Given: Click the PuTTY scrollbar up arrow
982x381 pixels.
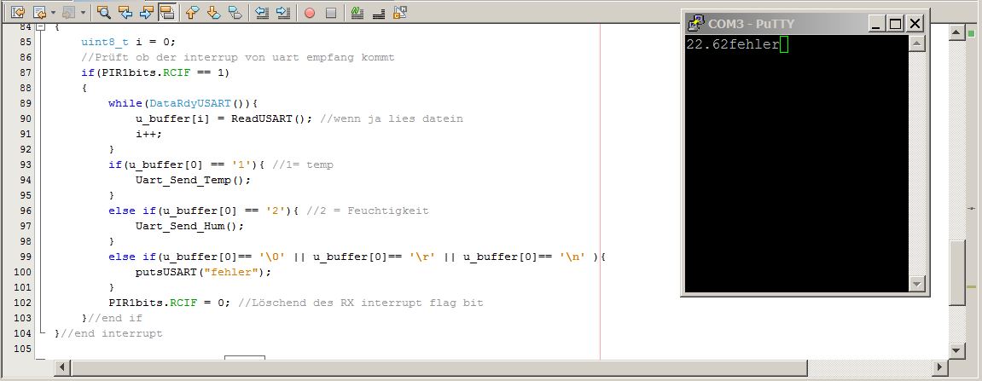Looking at the screenshot, I should [917, 43].
